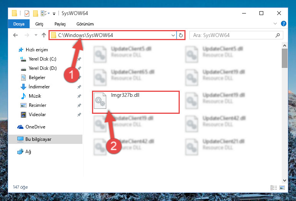Click the Belgeler document icon
296x201 pixels.
click(23, 78)
